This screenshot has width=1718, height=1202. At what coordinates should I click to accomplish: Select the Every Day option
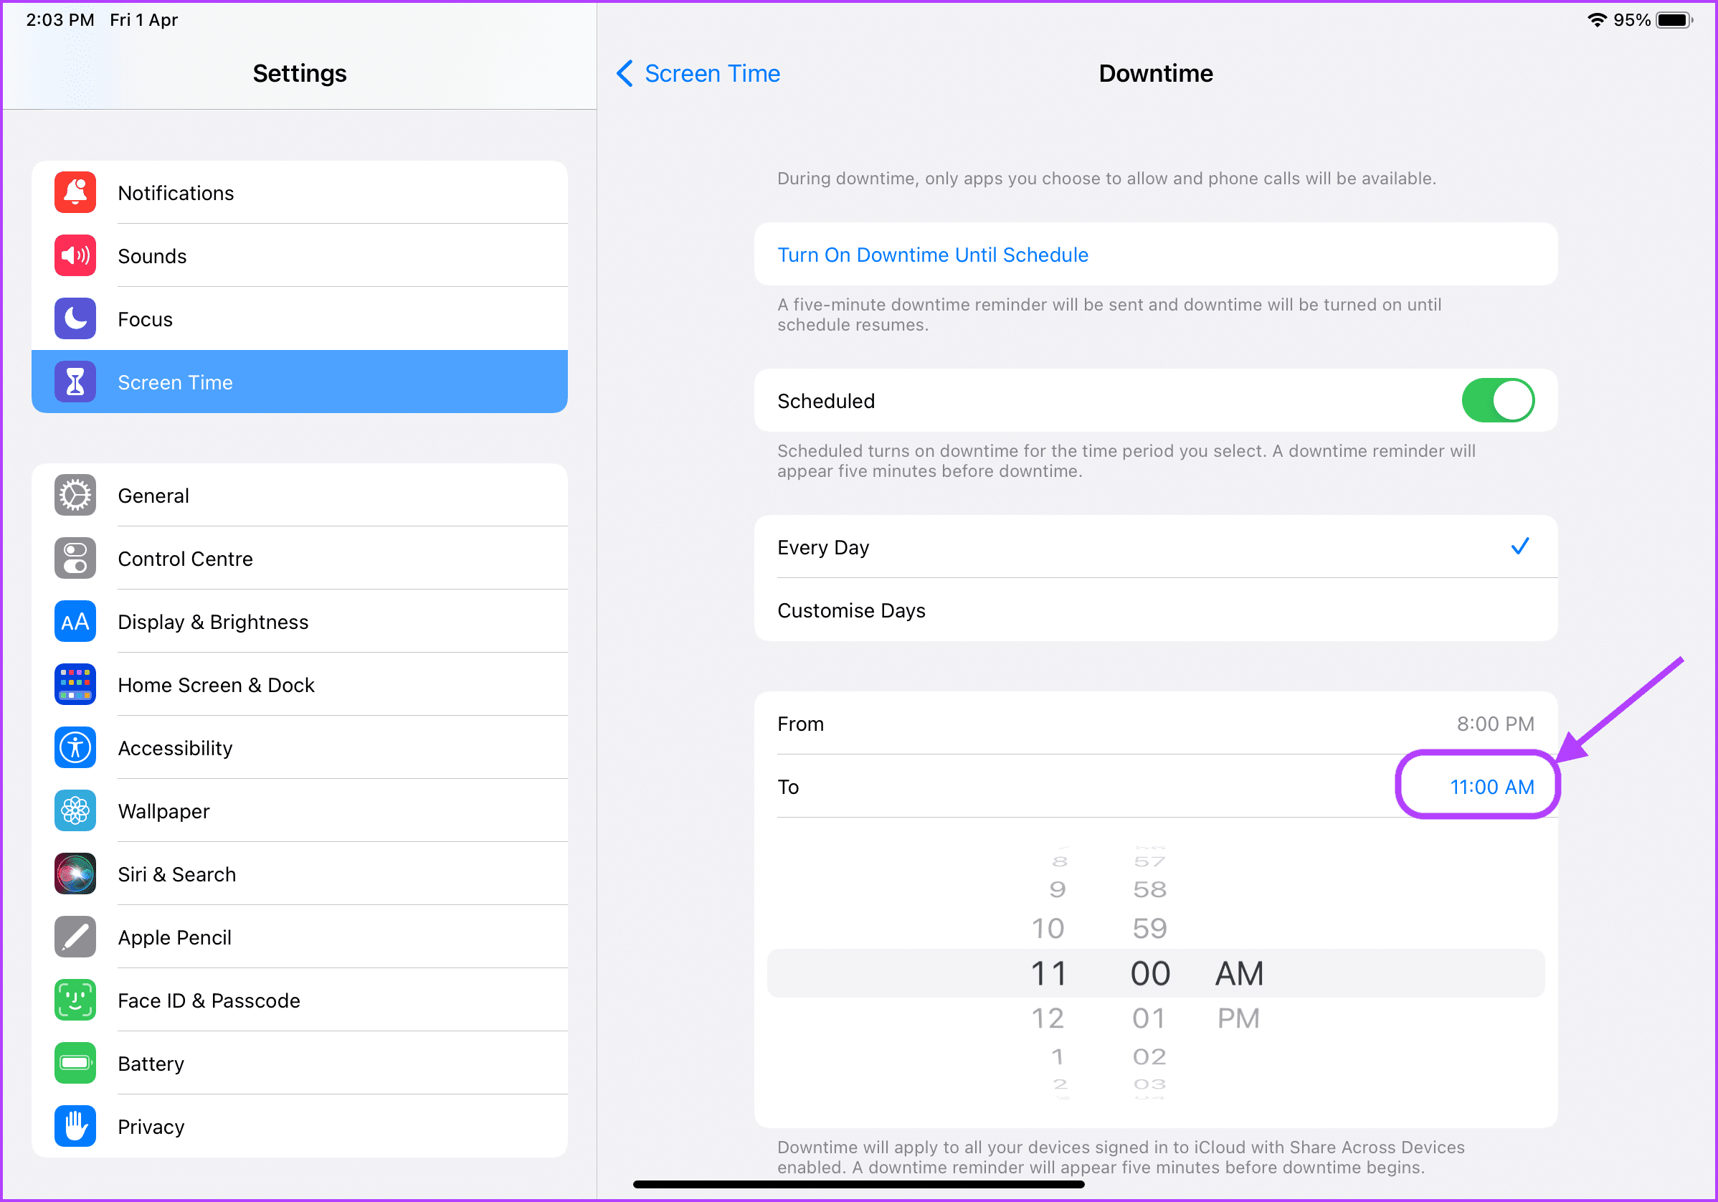tap(1155, 547)
